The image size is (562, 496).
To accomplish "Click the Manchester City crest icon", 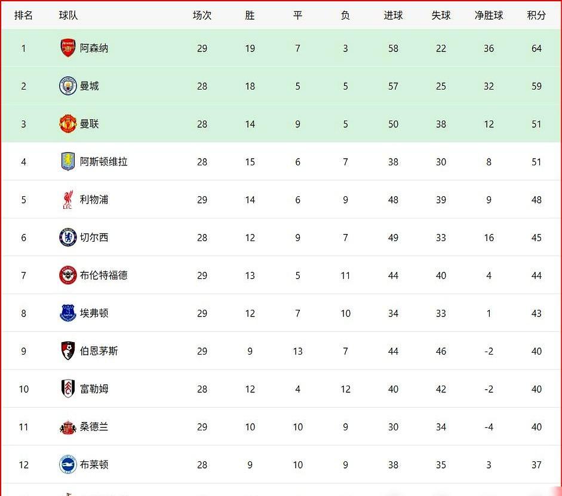I will 68,86.
